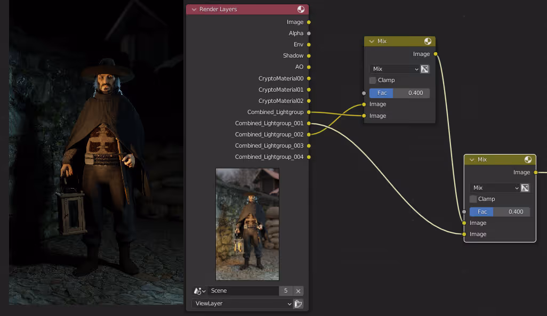The width and height of the screenshot is (547, 316).
Task: Click the lower Mix node Fac 0.400 slider
Action: [500, 212]
